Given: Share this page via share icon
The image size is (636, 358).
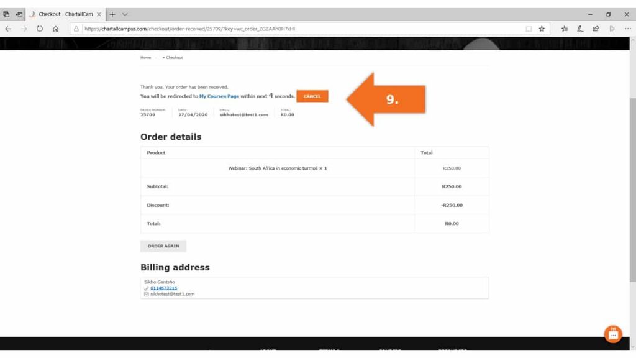Looking at the screenshot, I should click(x=596, y=29).
